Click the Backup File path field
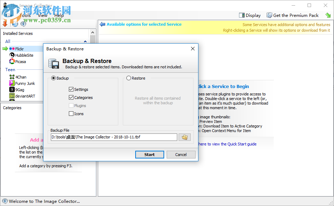 pyautogui.click(x=114, y=137)
